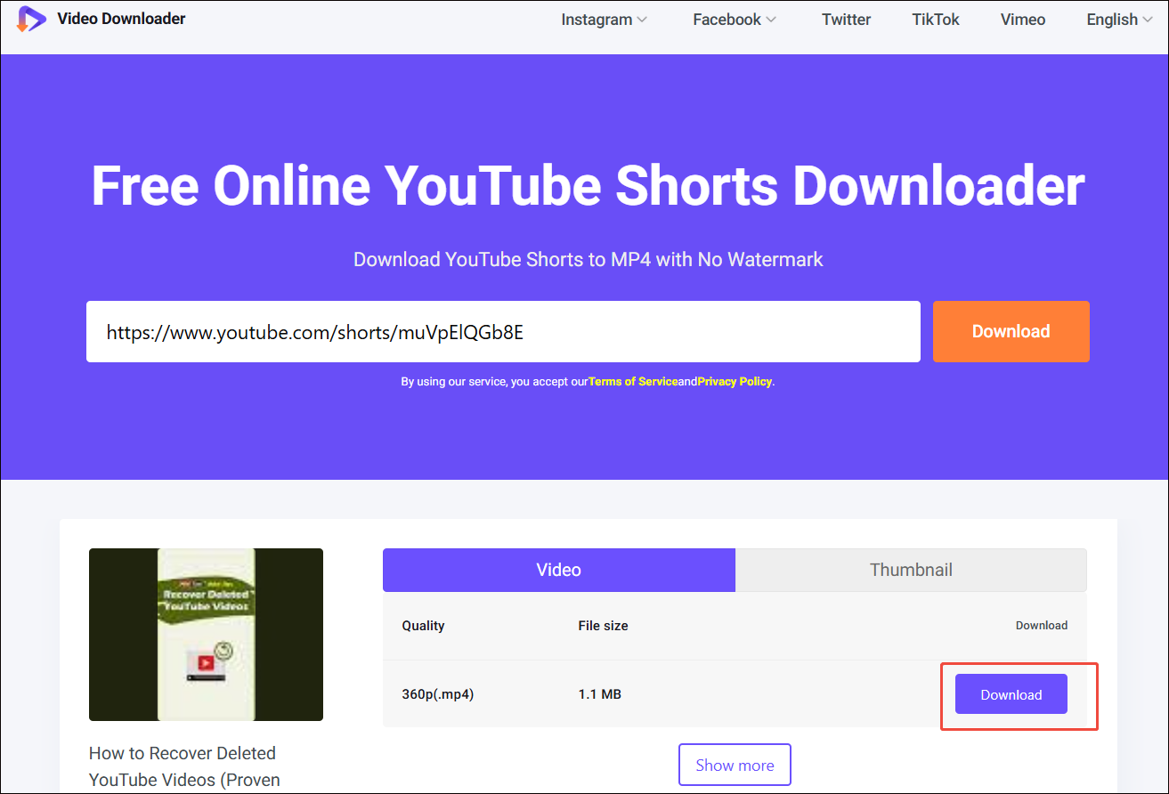Click the video title How to Recover Deleted

tap(184, 766)
